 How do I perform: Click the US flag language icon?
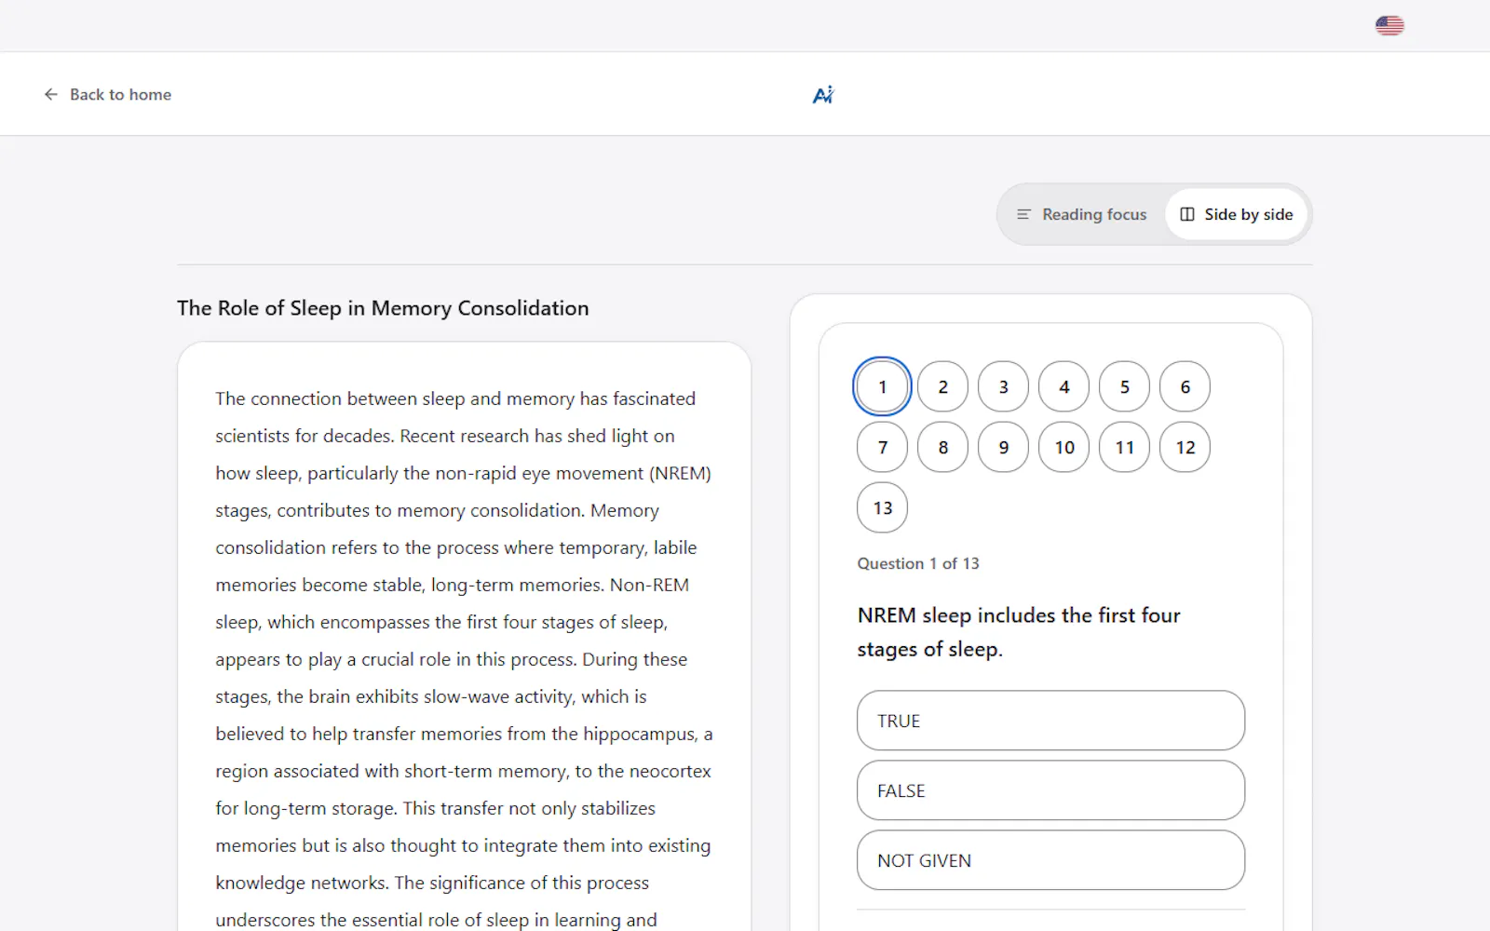1389,26
